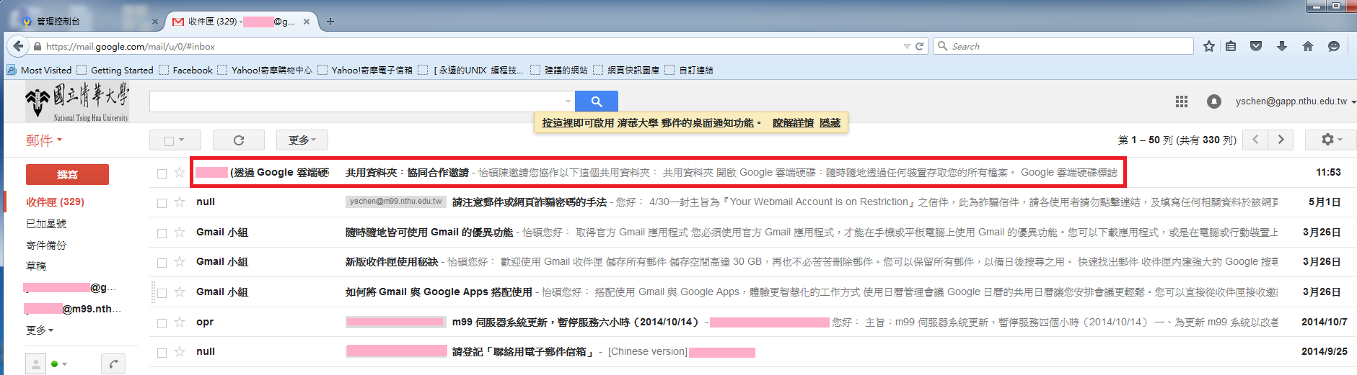This screenshot has height=375, width=1357.
Task: Open Firefox home page icon
Action: (x=1307, y=46)
